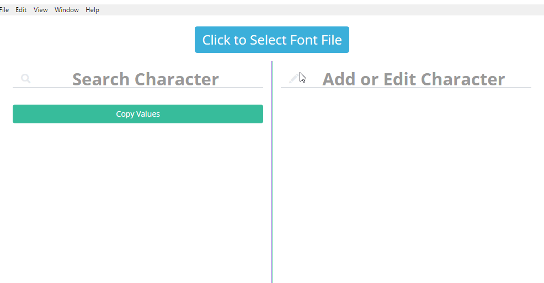This screenshot has width=544, height=283.
Task: Copy character values with the green button
Action: 138,114
